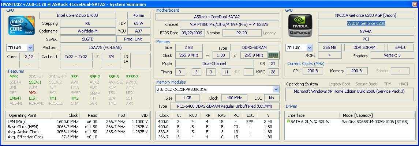Select the LFM (Min) row

(x=78, y=122)
